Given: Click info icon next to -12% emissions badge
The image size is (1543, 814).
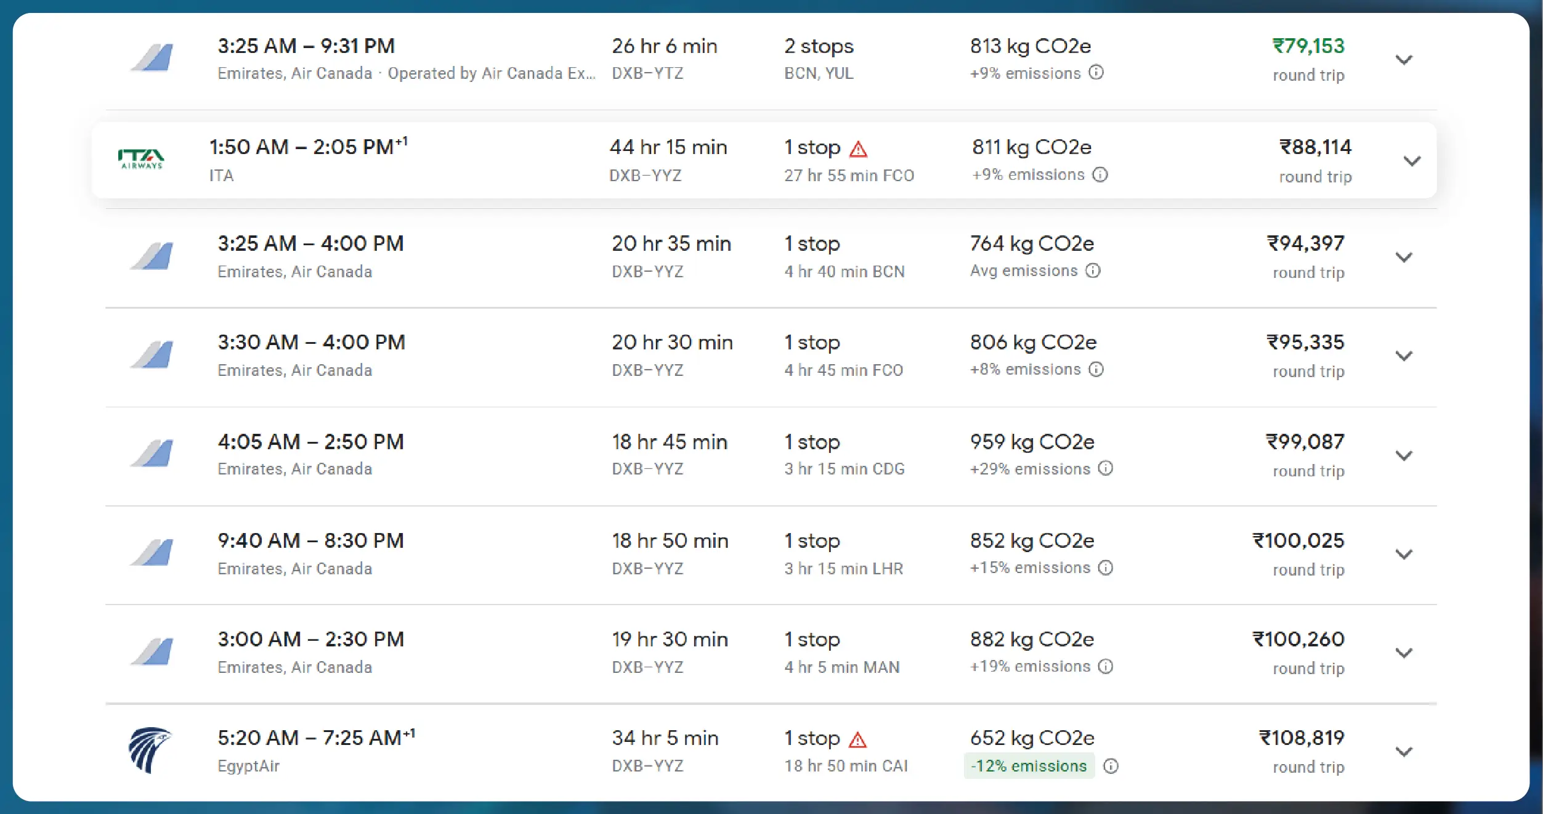Looking at the screenshot, I should (x=1111, y=766).
